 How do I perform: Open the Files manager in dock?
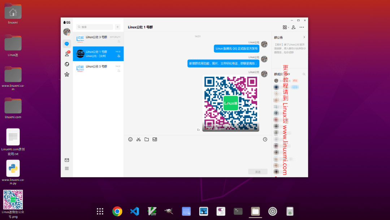pyautogui.click(x=255, y=211)
